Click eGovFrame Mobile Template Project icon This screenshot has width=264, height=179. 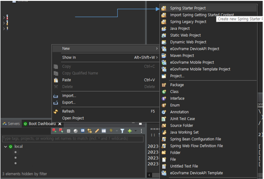[164, 69]
